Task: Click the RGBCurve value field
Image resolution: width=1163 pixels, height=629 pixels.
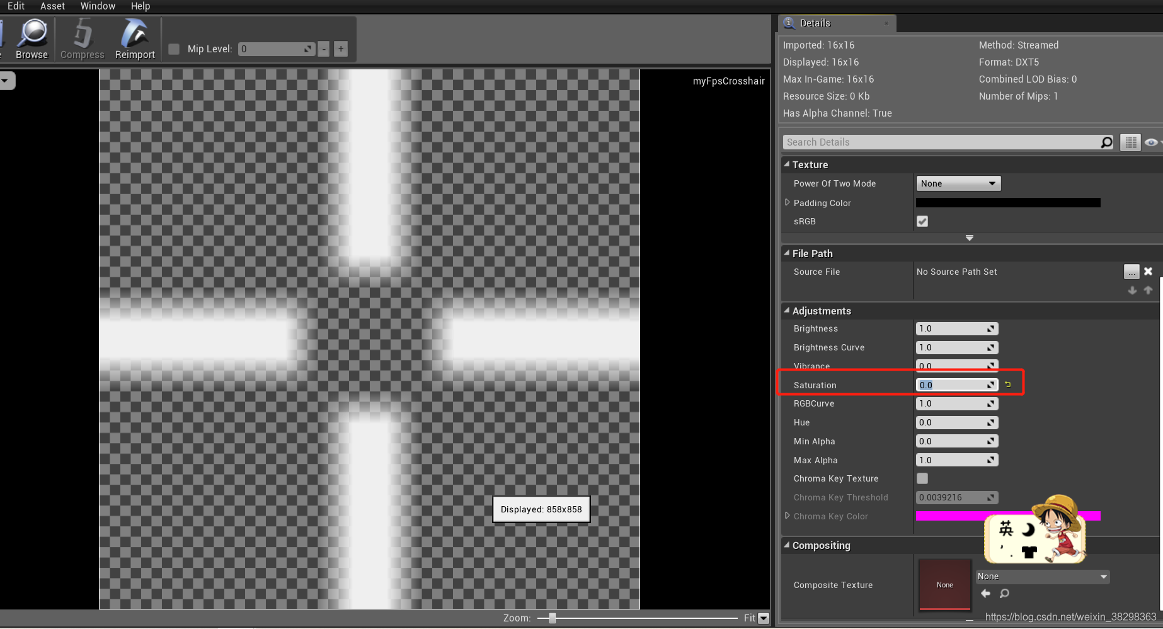Action: 957,403
